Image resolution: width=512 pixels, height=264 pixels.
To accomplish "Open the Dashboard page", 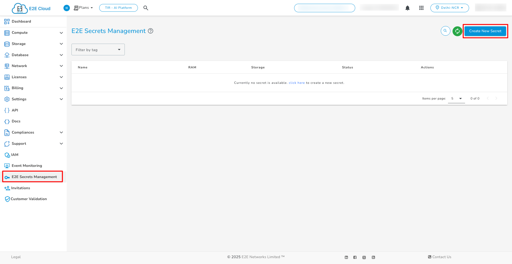I will pos(21,22).
